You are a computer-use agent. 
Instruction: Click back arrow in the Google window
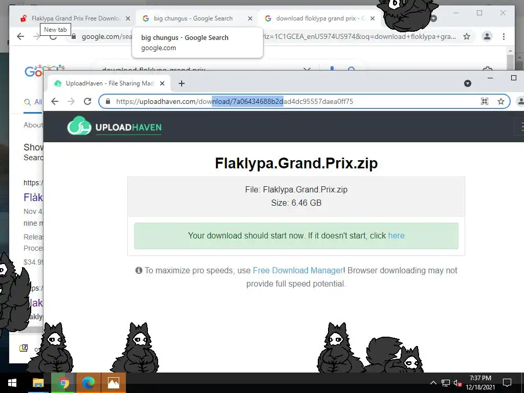20,36
